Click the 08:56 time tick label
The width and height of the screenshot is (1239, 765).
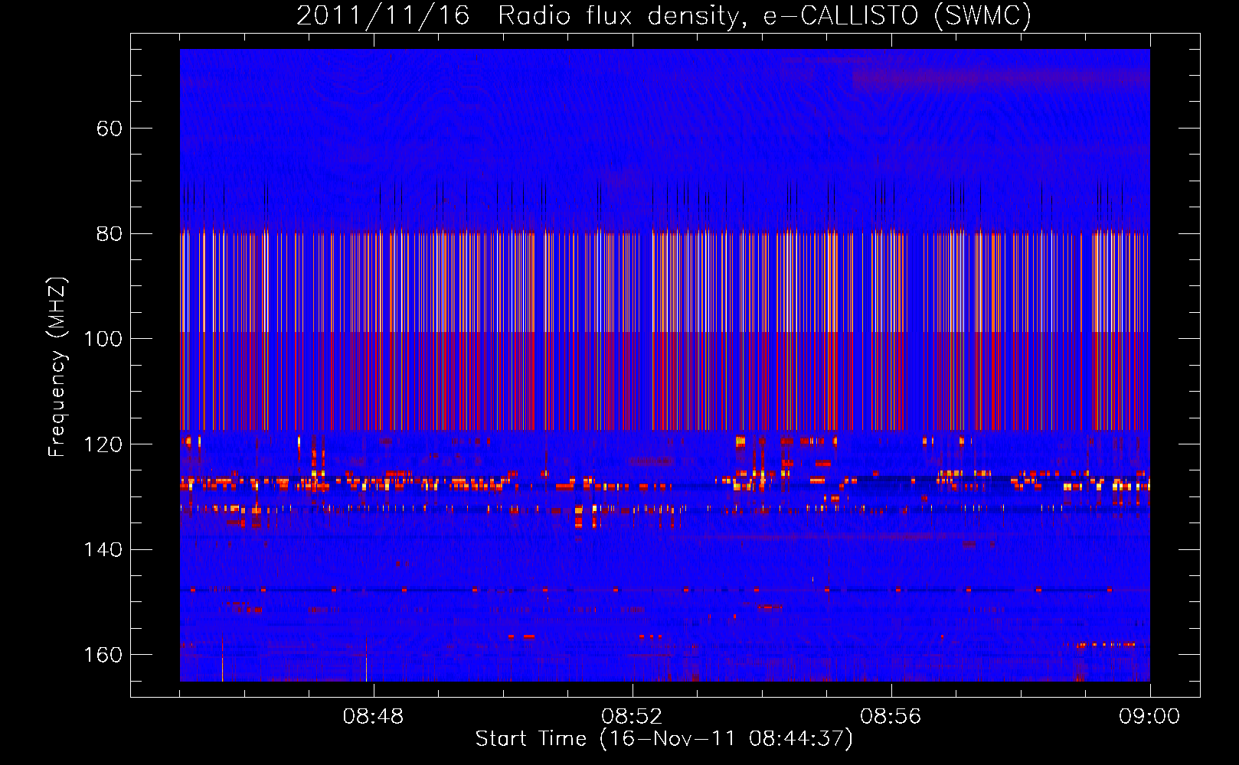click(x=891, y=717)
